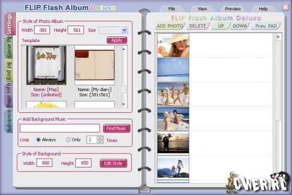The width and height of the screenshot is (292, 195).
Task: Click the Name: [Map] label
Action: (x=46, y=89)
